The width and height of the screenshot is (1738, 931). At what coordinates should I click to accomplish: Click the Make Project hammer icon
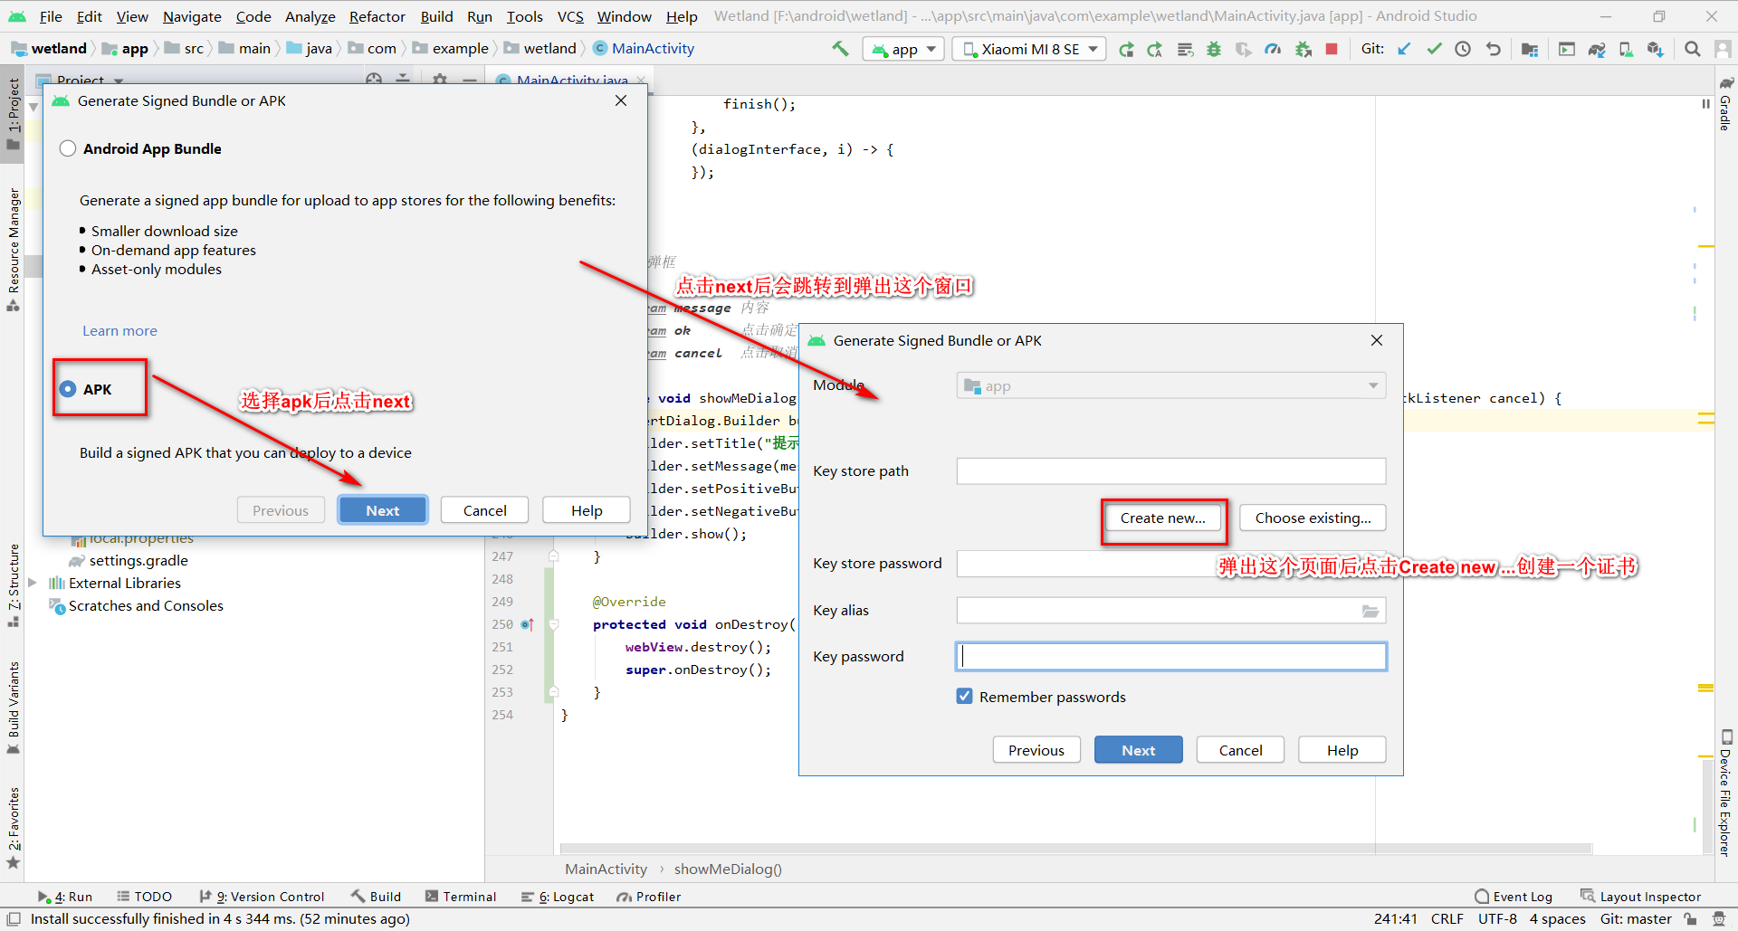coord(840,49)
